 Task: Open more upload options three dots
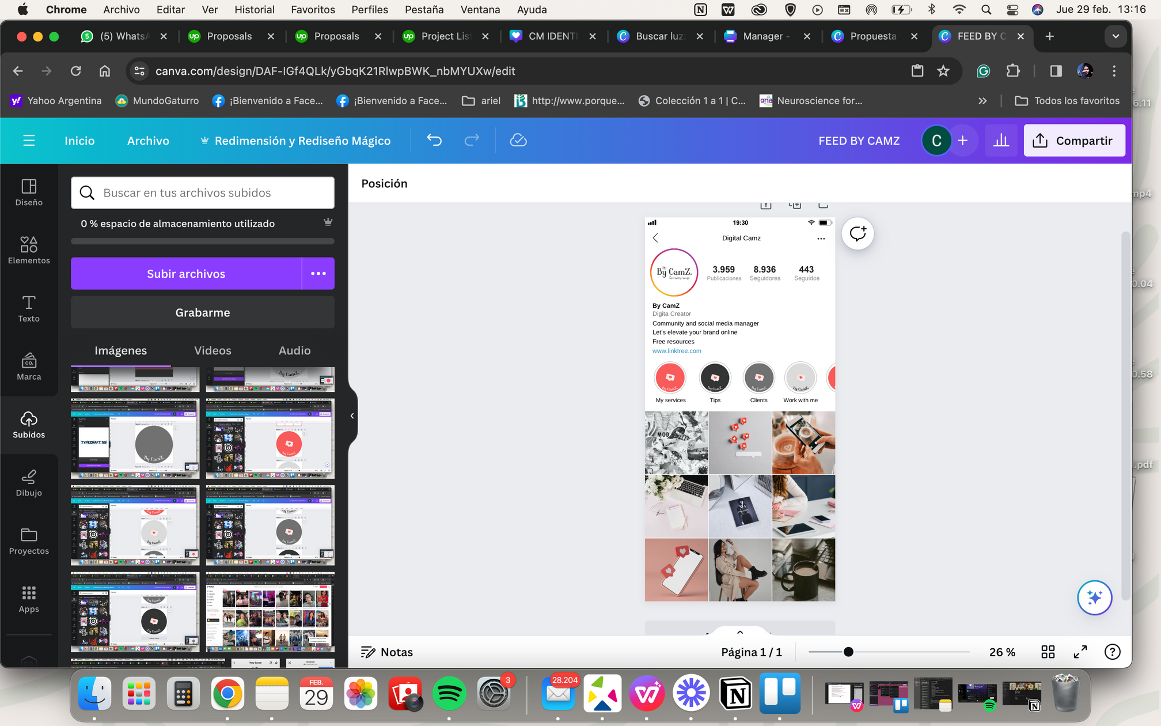pyautogui.click(x=318, y=274)
